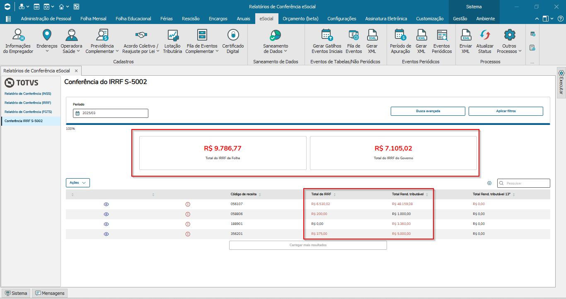Click the eye icon in row 188901

[106, 224]
